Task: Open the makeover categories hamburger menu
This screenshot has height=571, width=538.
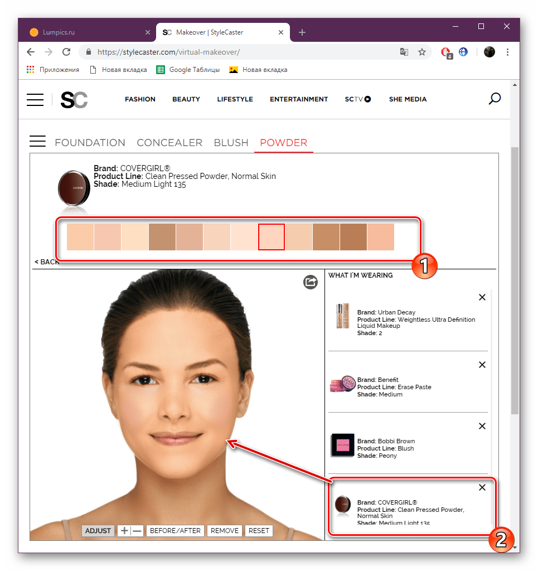Action: pyautogui.click(x=37, y=141)
